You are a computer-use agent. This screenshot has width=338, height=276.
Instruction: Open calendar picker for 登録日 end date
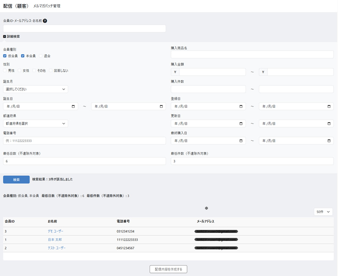[329, 107]
